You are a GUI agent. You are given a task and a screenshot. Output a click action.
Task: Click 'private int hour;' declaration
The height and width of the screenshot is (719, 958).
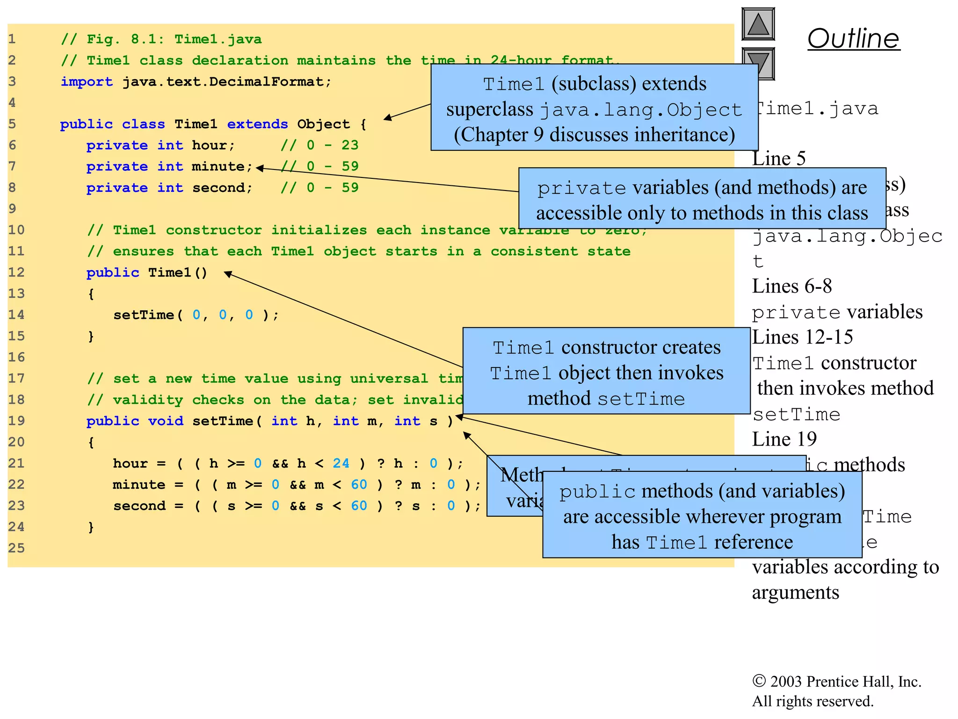click(160, 145)
